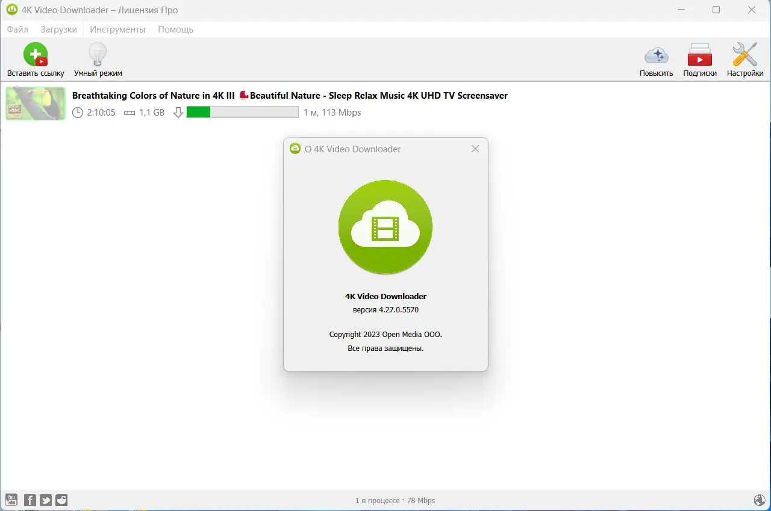
Task: Click the версия 4.27.0.5570 text
Action: 385,310
